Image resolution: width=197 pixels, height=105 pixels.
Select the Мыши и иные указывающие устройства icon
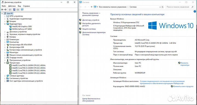pos(8,55)
